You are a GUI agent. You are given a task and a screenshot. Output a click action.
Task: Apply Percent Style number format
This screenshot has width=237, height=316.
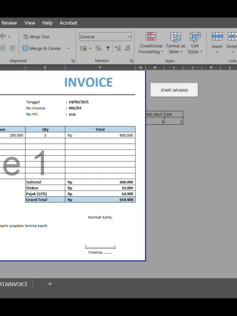[98, 48]
